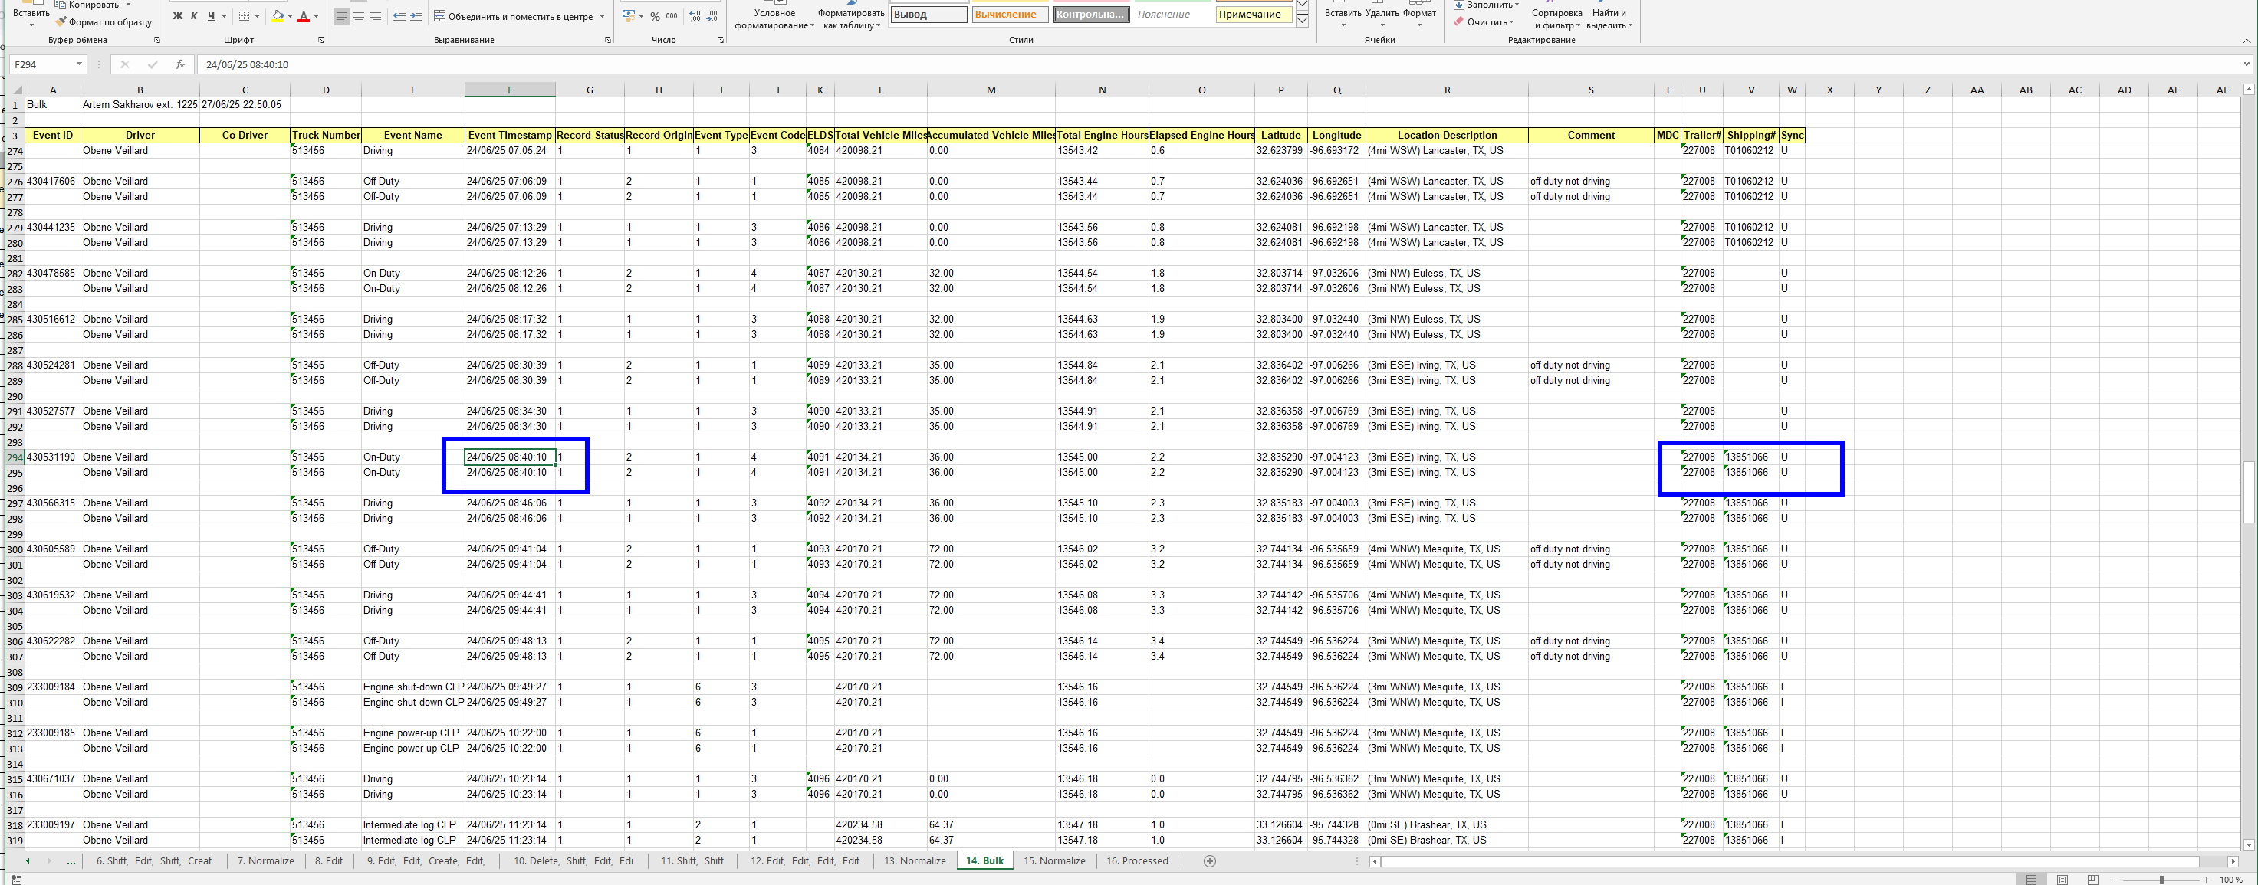Apply percent style format
Screen dimensions: 2258x885
[x=655, y=17]
